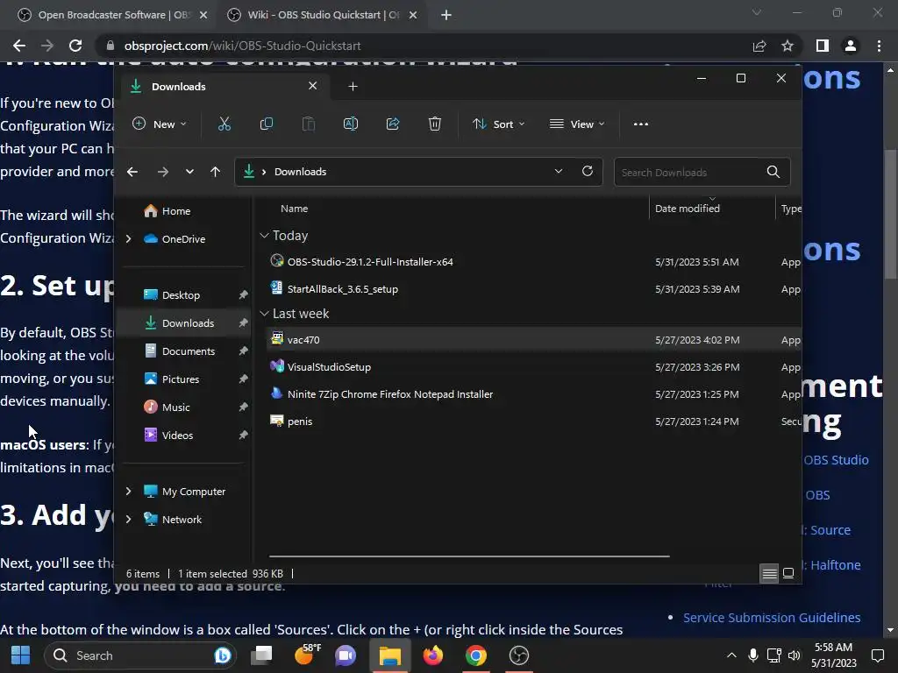Open the Chrome profile icon
The width and height of the screenshot is (898, 673).
[851, 46]
